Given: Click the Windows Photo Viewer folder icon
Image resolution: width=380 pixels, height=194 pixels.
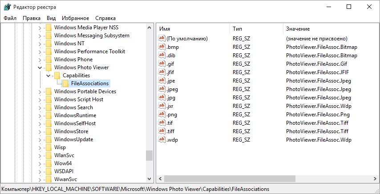Looking at the screenshot, I should tap(49, 67).
